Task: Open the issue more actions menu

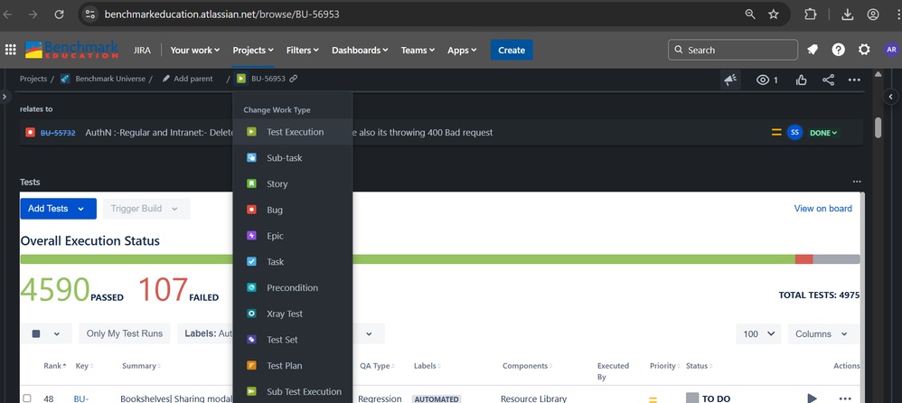Action: coord(854,80)
